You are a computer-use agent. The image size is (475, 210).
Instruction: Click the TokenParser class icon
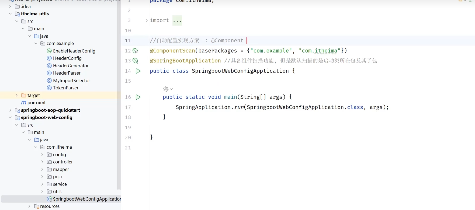49,88
